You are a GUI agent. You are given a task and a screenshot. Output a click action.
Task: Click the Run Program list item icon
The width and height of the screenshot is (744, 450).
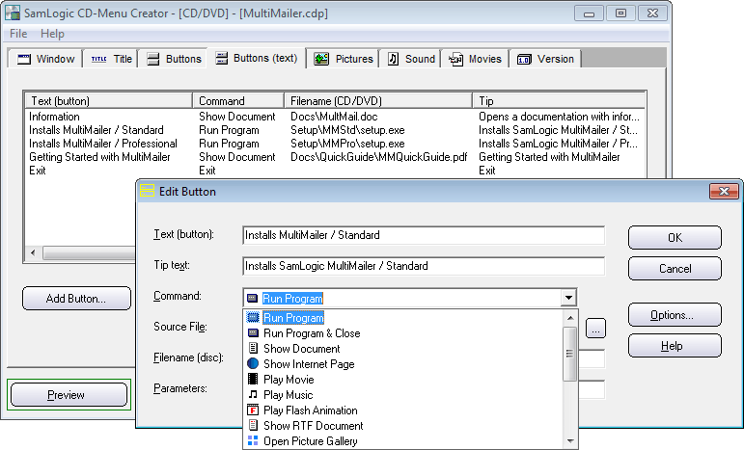pyautogui.click(x=254, y=317)
